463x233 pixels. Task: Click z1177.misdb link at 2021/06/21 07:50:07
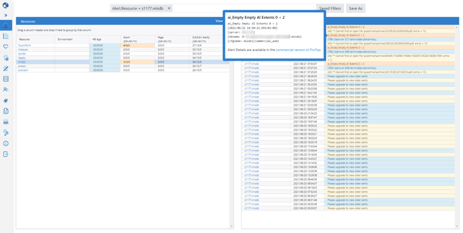(x=252, y=64)
